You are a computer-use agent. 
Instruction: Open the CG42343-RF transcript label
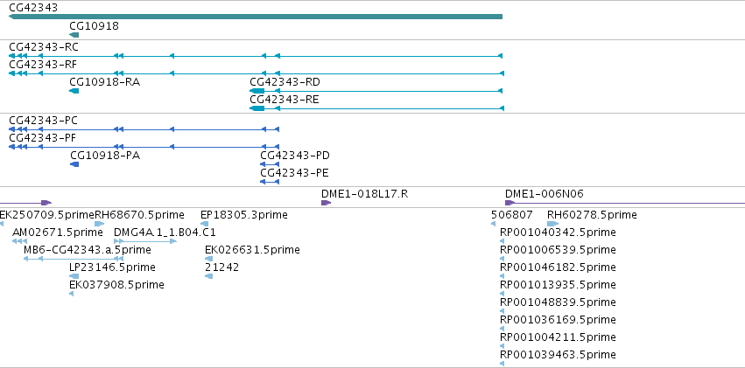point(43,65)
